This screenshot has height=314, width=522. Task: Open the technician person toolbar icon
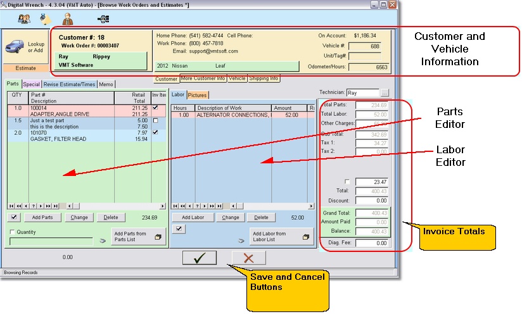[68, 19]
